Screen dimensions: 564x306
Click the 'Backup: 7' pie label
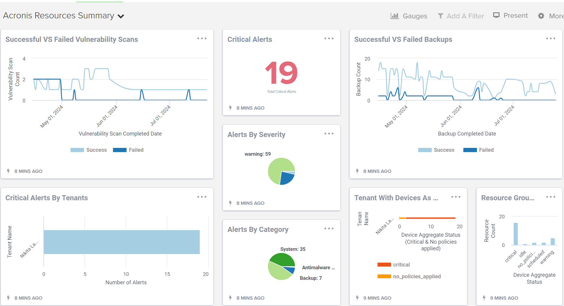[x=311, y=278]
